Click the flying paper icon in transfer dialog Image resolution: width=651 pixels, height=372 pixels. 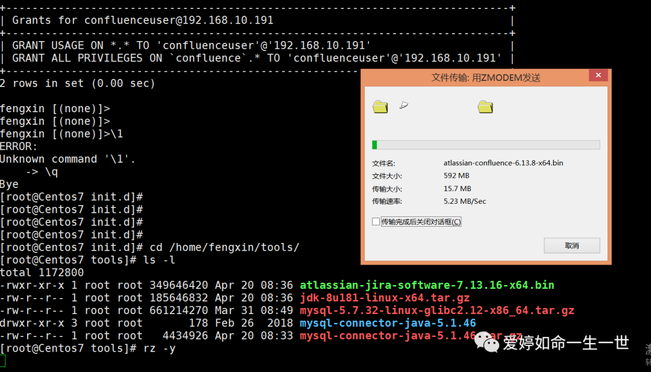[x=403, y=105]
